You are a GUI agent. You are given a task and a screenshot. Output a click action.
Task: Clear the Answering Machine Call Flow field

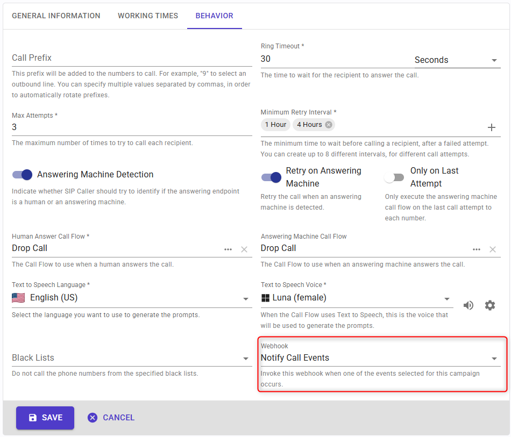tap(492, 249)
